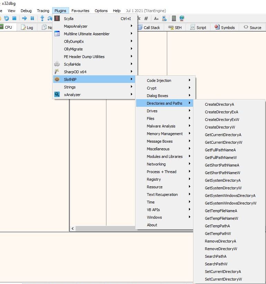Click the SharpOD x64 wand icon
The image size is (266, 284).
tap(57, 72)
